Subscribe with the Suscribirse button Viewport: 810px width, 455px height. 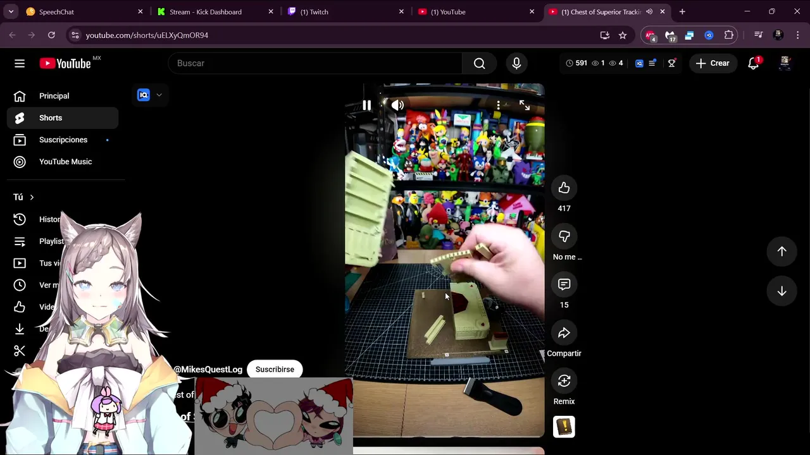point(275,369)
